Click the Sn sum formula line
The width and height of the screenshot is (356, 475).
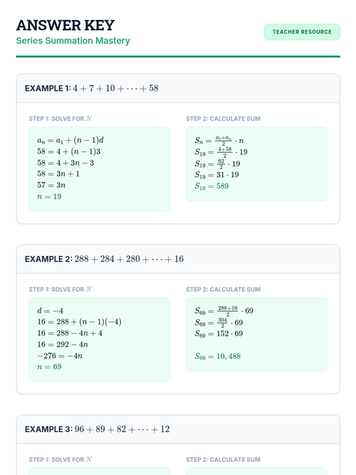pyautogui.click(x=219, y=140)
